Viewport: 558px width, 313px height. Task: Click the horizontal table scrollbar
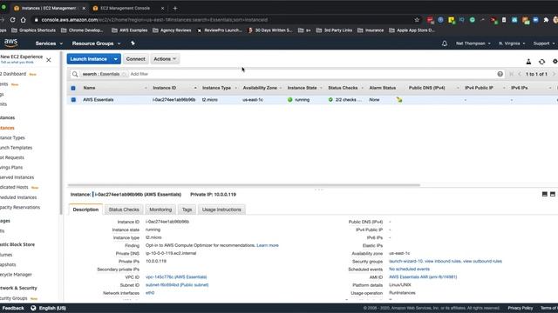tap(244, 185)
